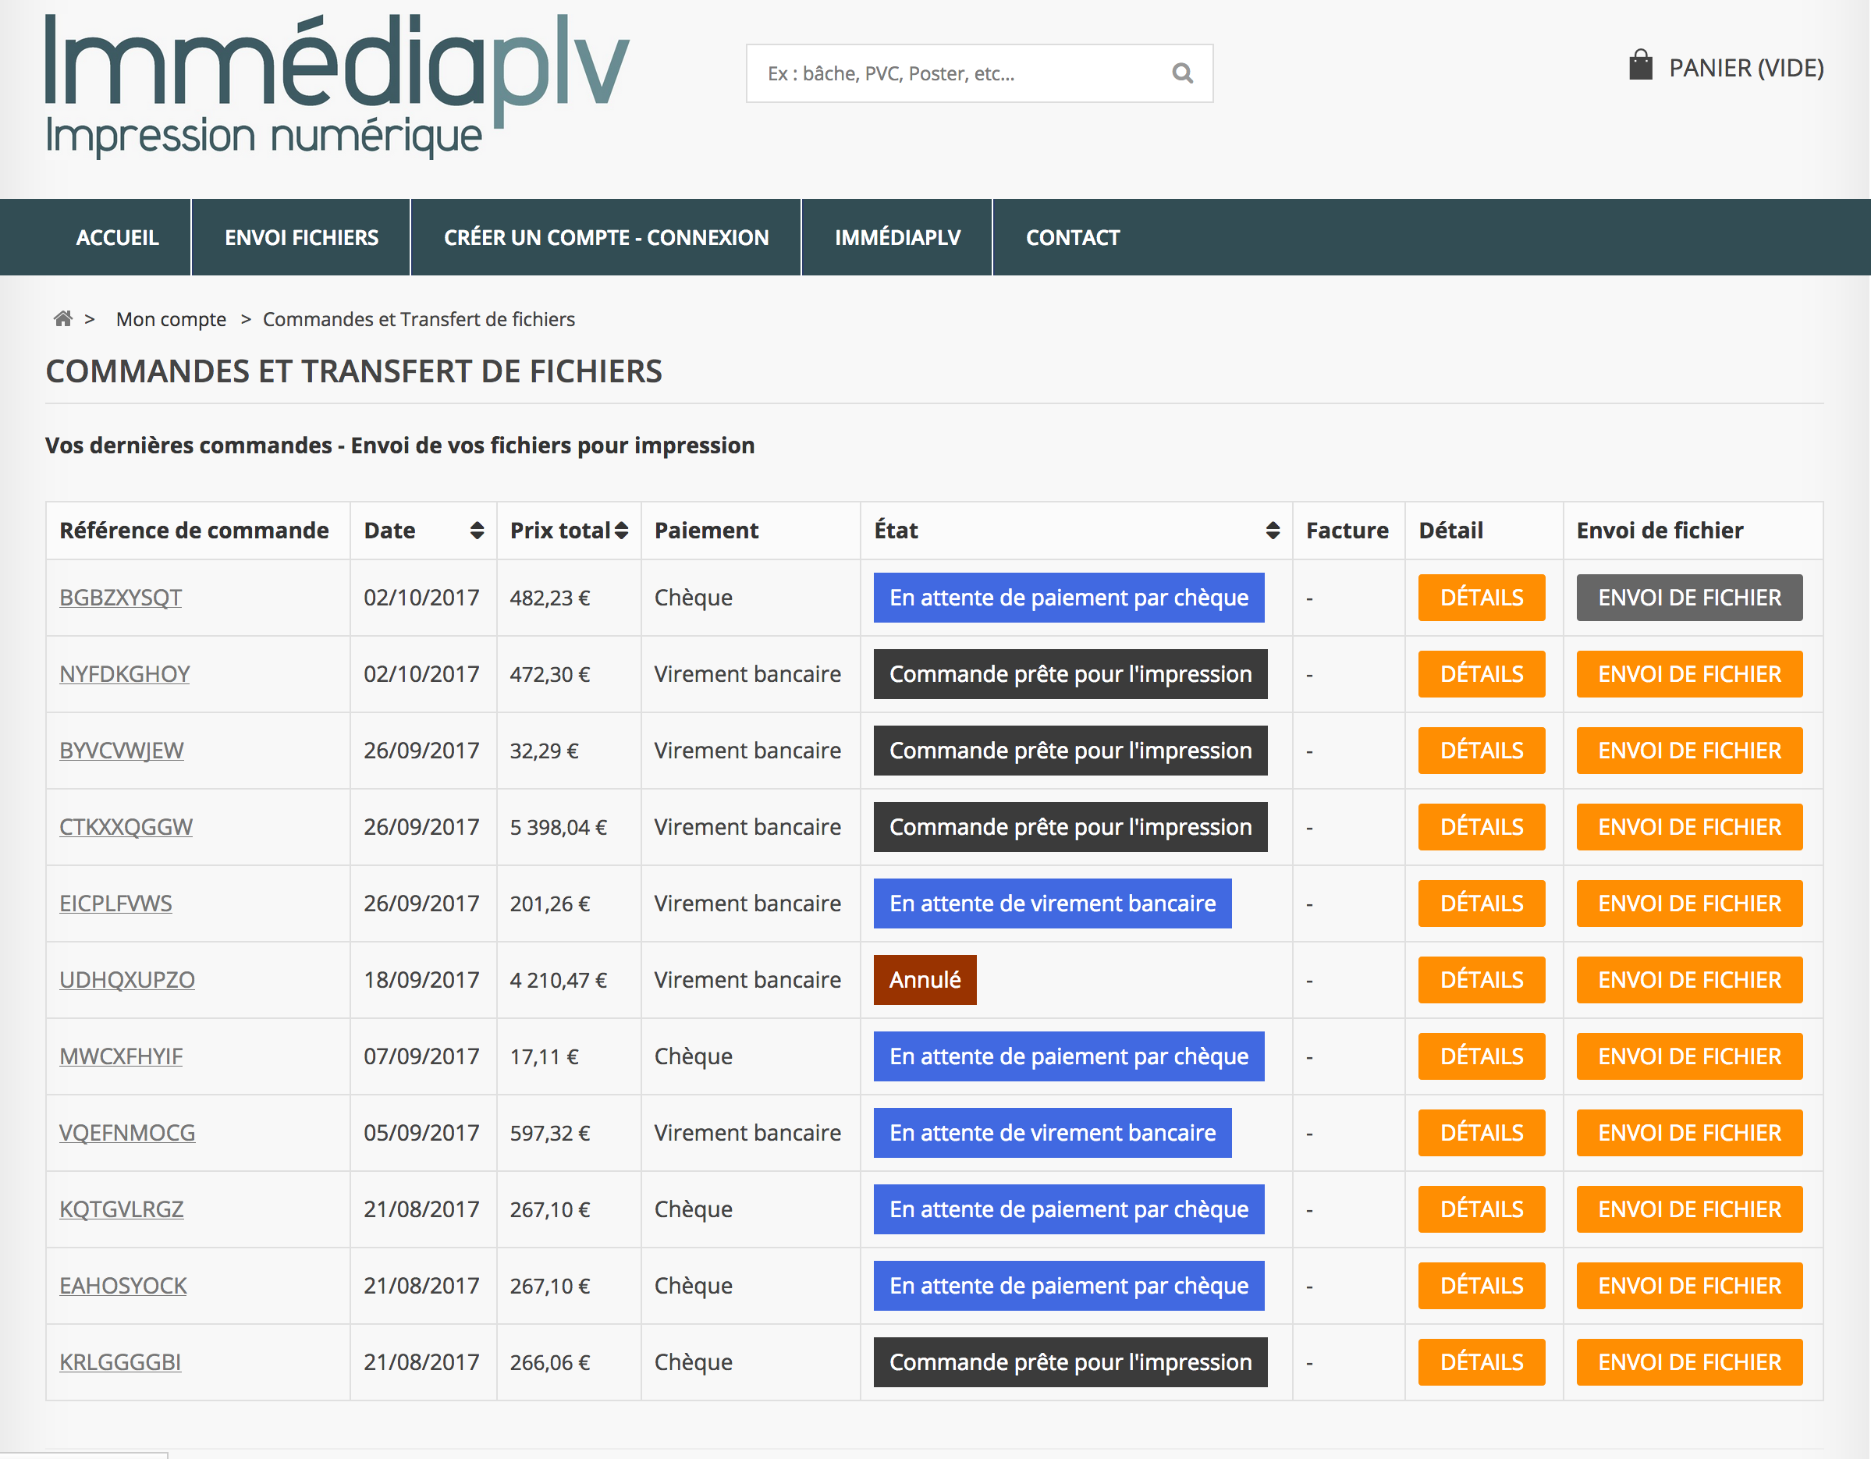The width and height of the screenshot is (1871, 1459).
Task: Click ENVOI DE FICHIER for UDHQXUPZO
Action: coord(1689,979)
